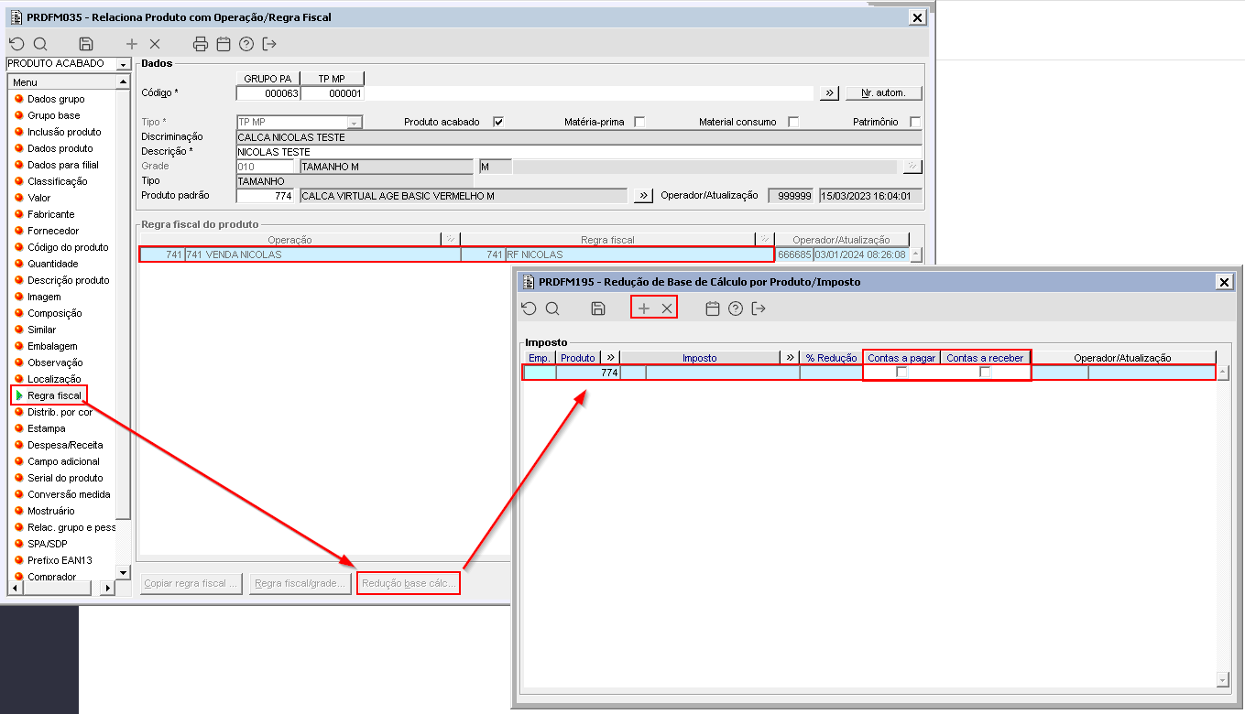Screen dimensions: 1245x714
Task: Click the search magnifier icon in PRDFM195 toolbar
Action: click(x=552, y=308)
